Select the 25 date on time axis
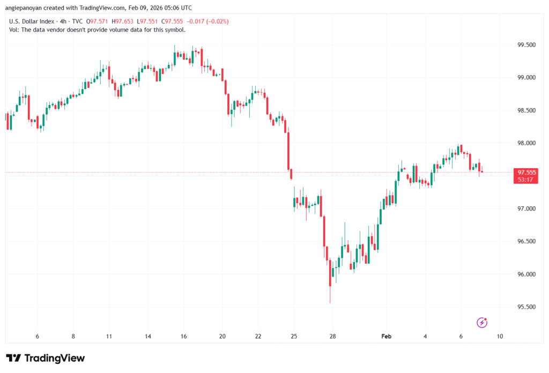This screenshot has height=373, width=549. click(x=294, y=336)
